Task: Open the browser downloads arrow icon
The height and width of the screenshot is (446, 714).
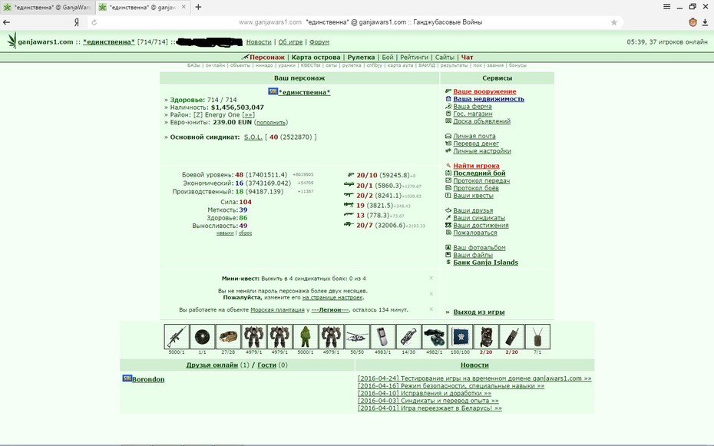Action: point(705,22)
